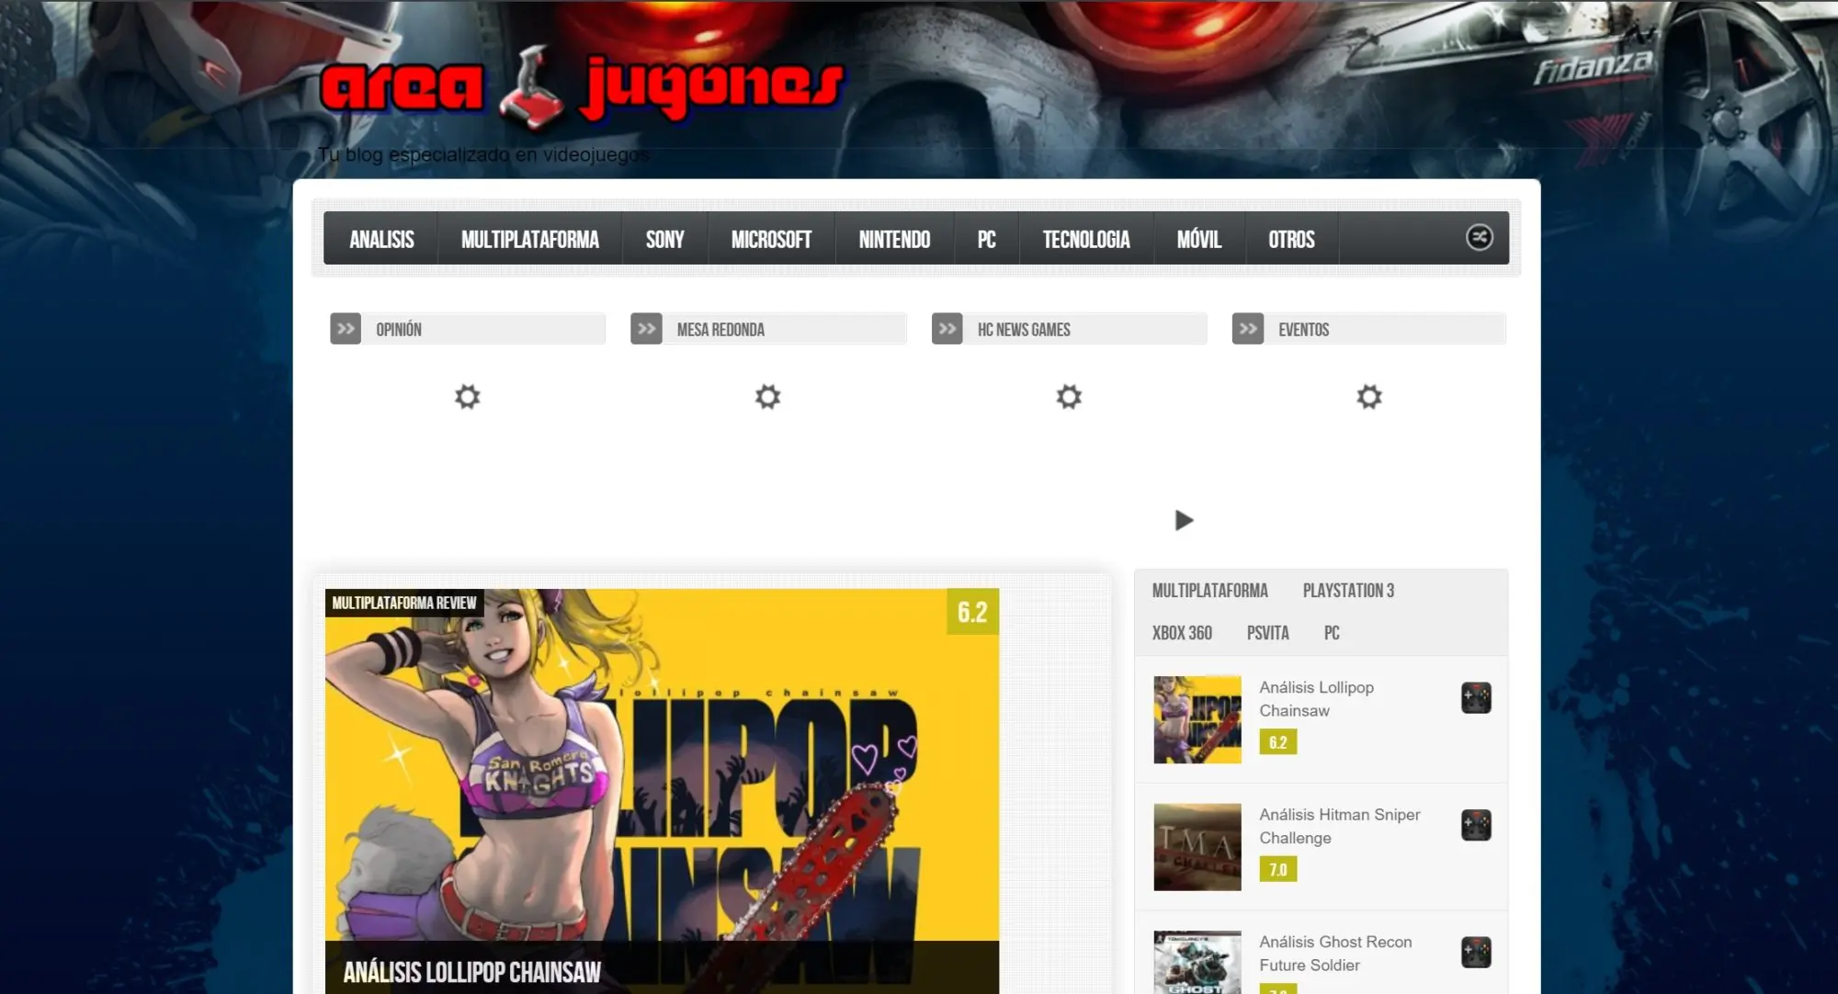The width and height of the screenshot is (1838, 994).
Task: Click the area jugones site logo
Action: (x=582, y=89)
